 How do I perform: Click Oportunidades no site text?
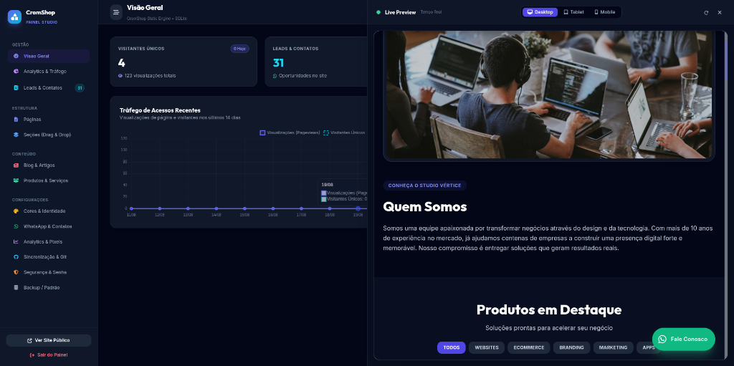[x=303, y=75]
